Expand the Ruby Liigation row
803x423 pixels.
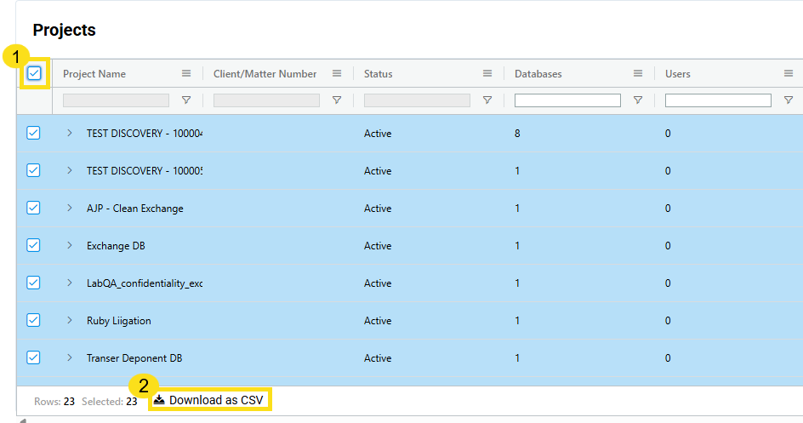[70, 320]
